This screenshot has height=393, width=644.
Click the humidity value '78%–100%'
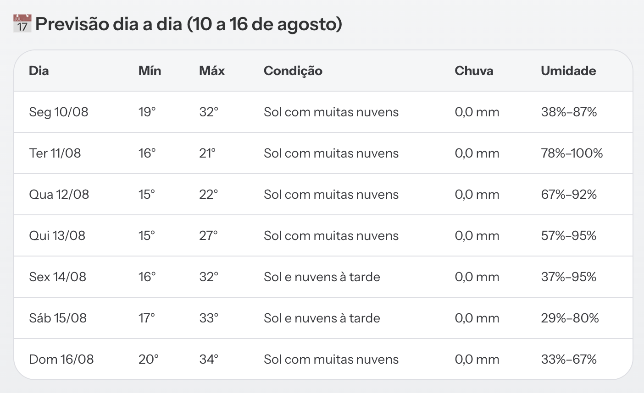(x=572, y=153)
